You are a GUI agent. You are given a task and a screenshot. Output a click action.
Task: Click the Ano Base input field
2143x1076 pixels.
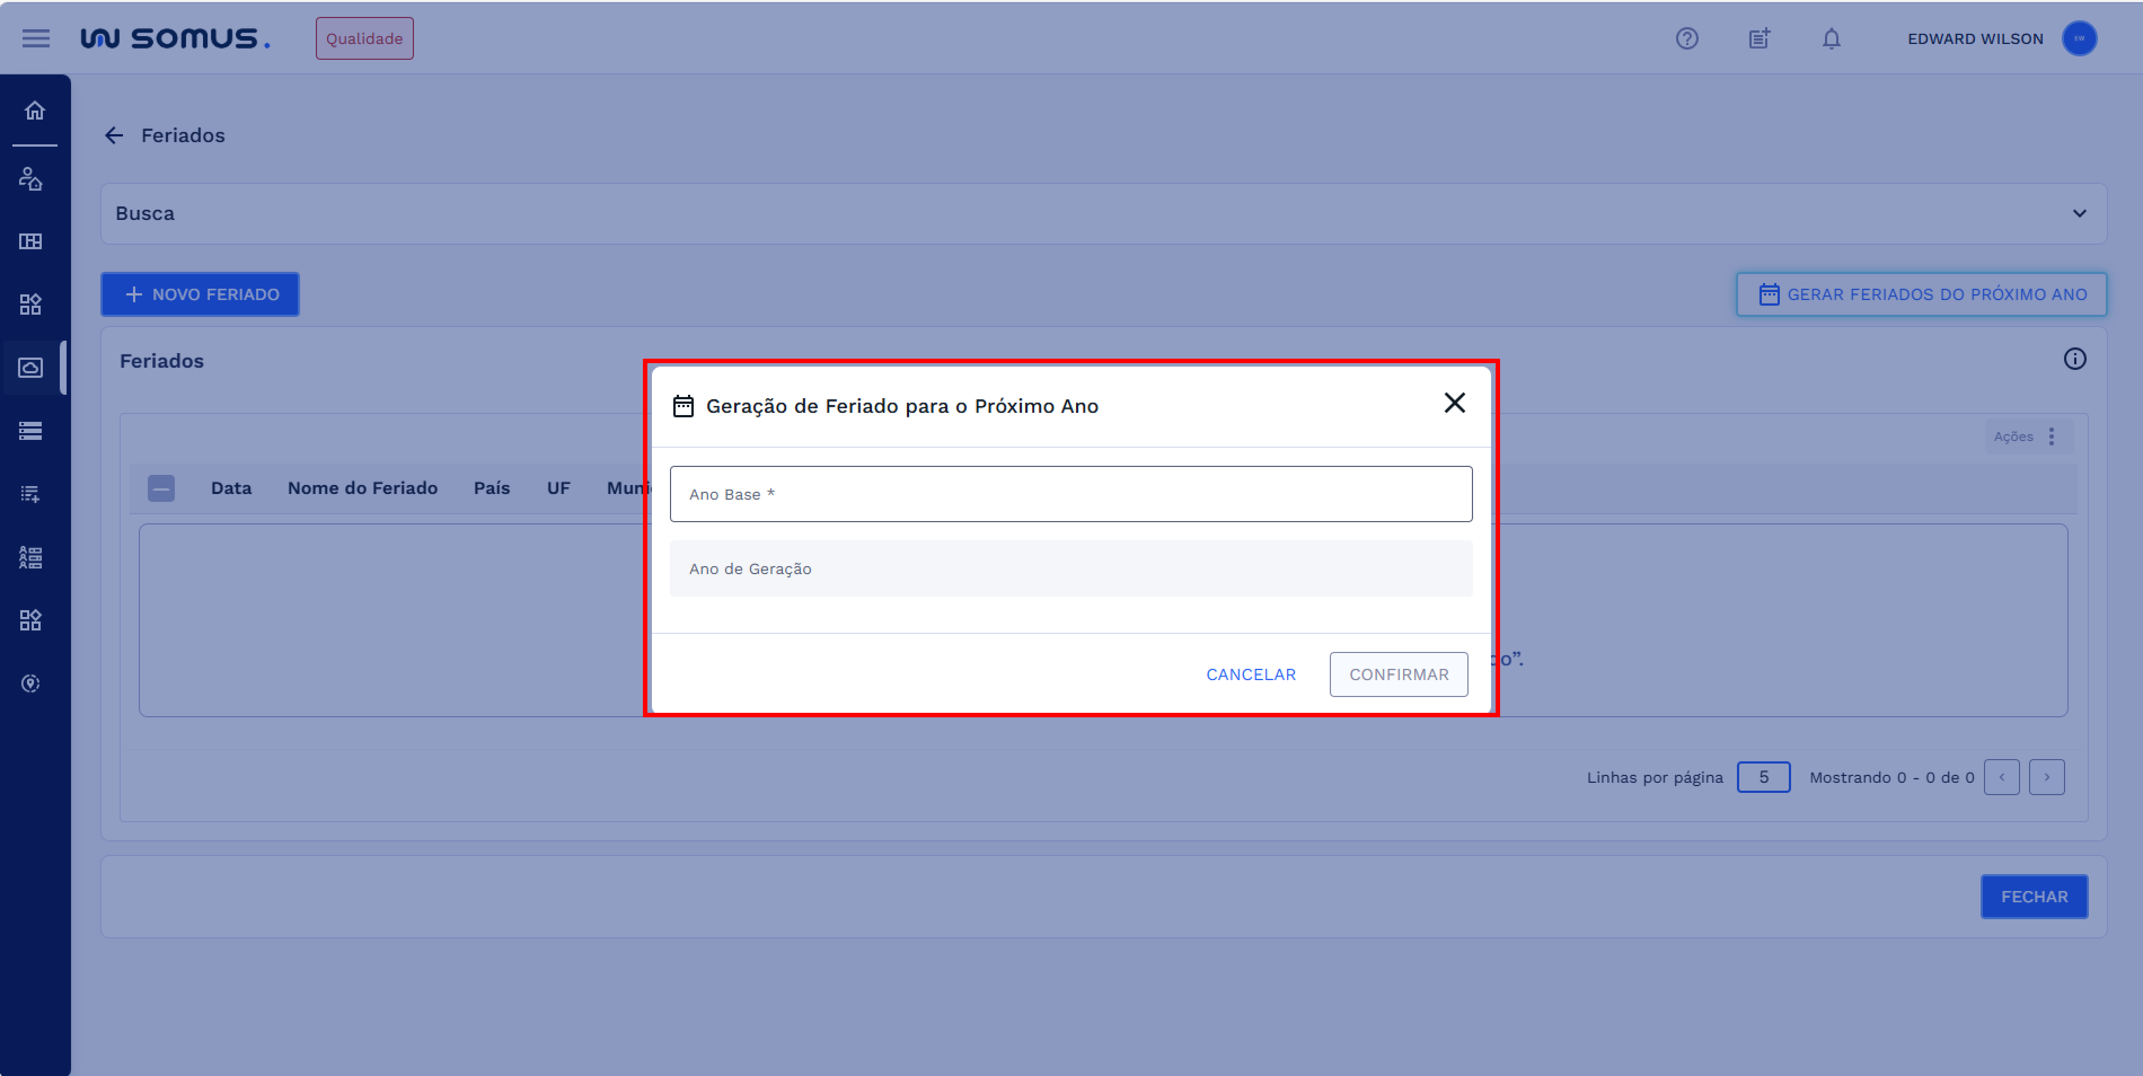point(1071,495)
